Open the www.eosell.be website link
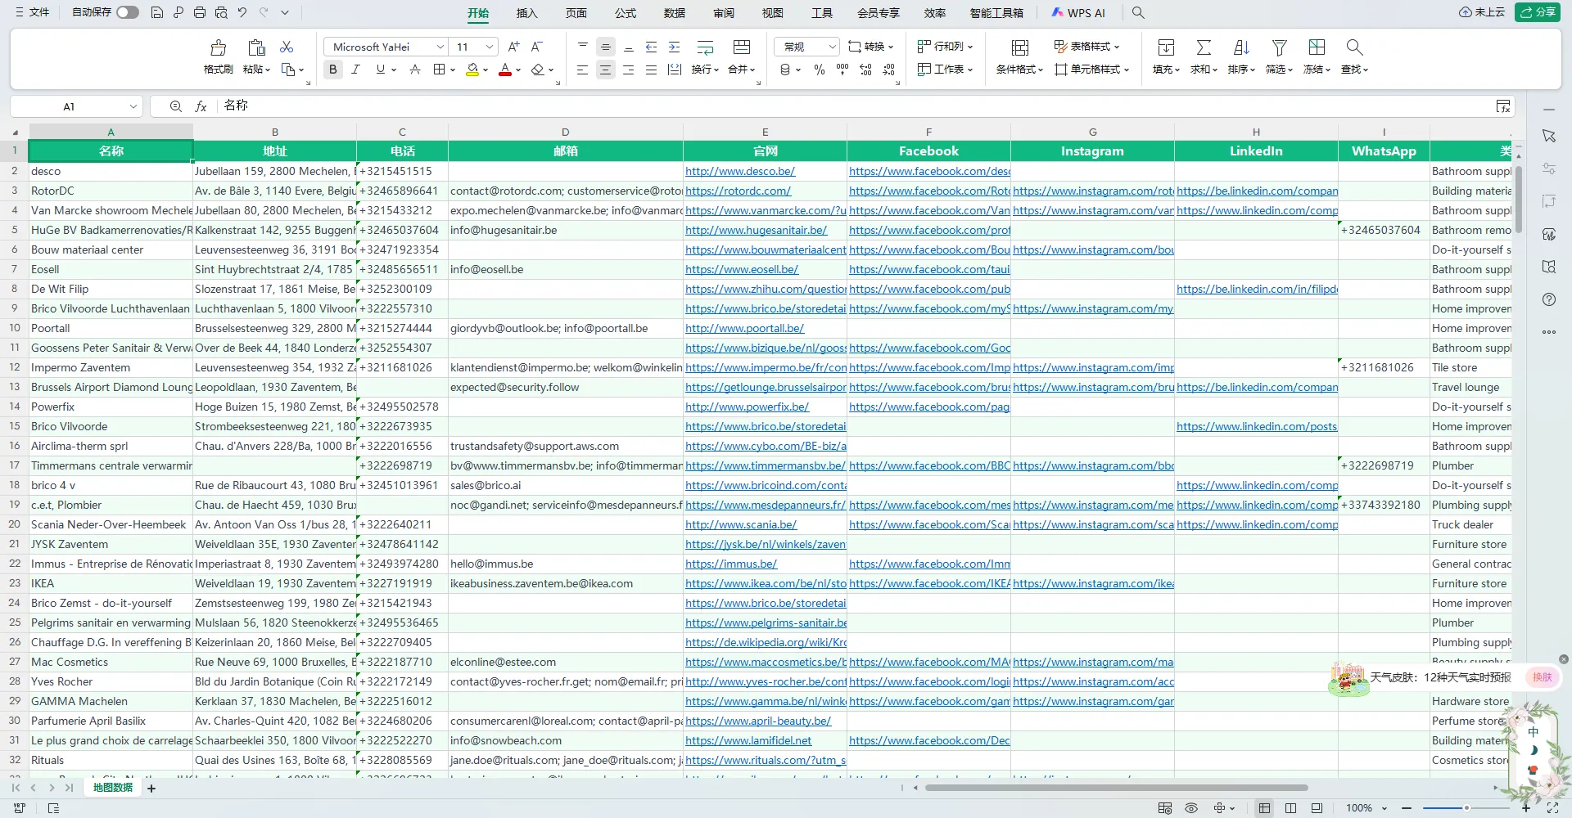Viewport: 1572px width, 818px height. point(742,269)
